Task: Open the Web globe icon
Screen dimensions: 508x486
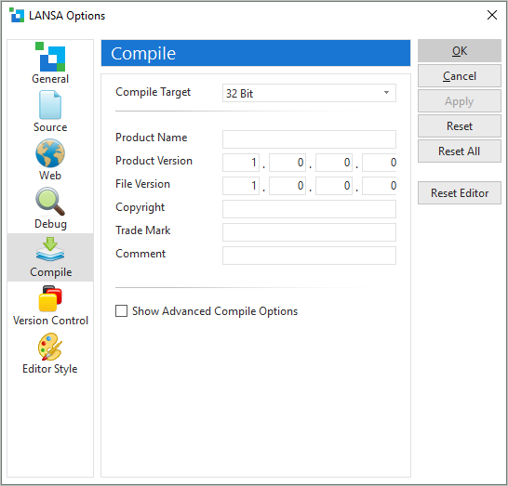Action: point(50,153)
